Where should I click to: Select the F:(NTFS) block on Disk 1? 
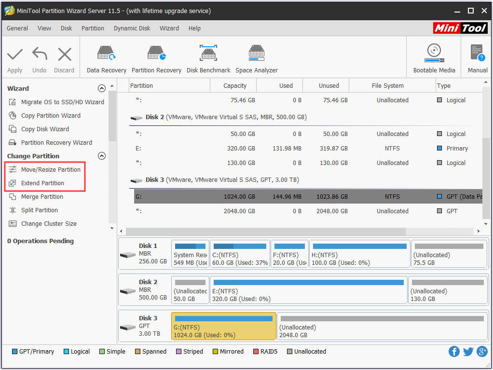coord(289,254)
